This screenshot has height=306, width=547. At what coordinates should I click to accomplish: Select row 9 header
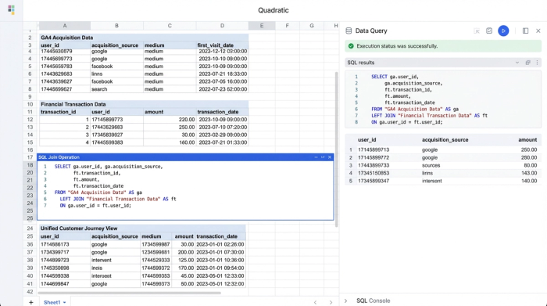point(30,96)
